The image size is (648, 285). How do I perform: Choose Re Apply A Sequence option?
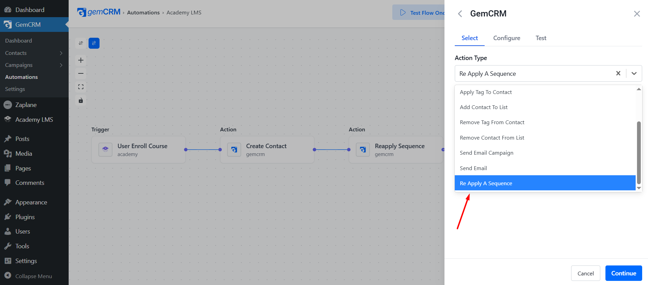[x=545, y=183]
